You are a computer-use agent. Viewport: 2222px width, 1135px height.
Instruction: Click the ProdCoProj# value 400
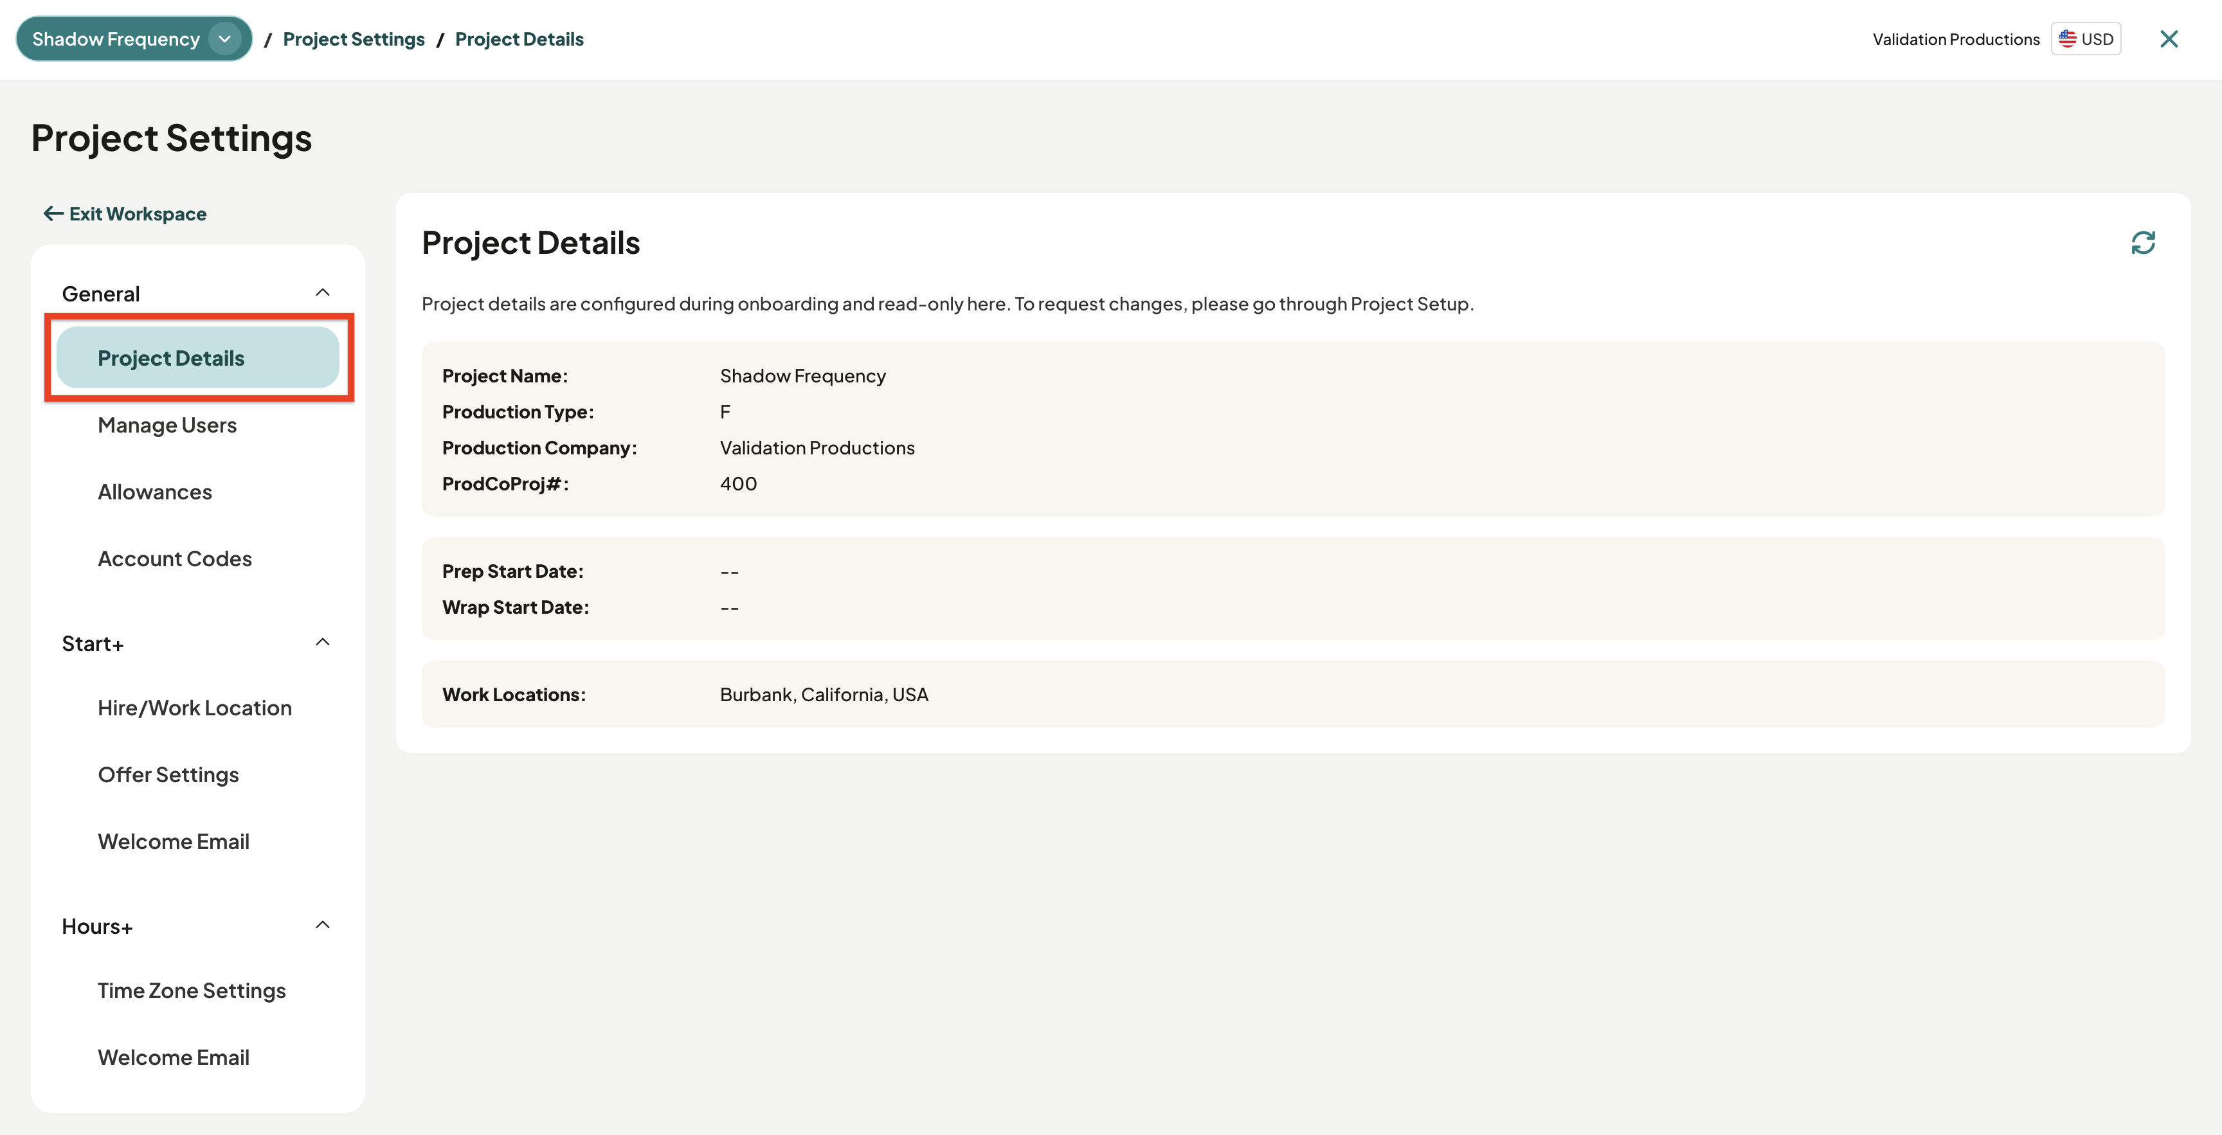tap(738, 484)
